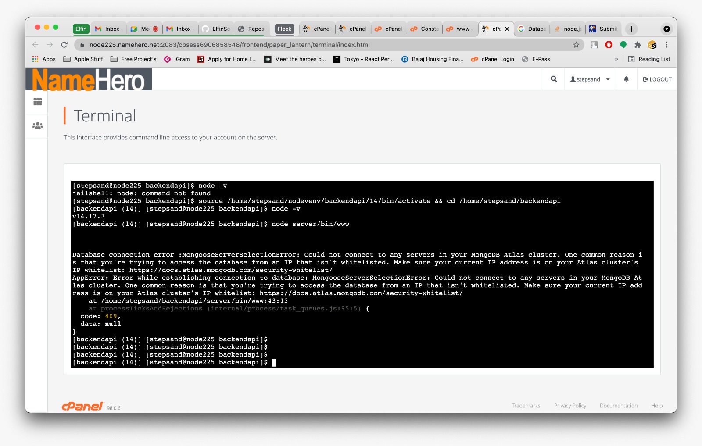Bookmark this page with the star icon

pos(576,45)
